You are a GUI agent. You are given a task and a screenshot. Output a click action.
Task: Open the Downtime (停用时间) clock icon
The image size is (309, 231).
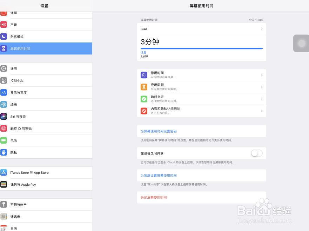pos(144,75)
